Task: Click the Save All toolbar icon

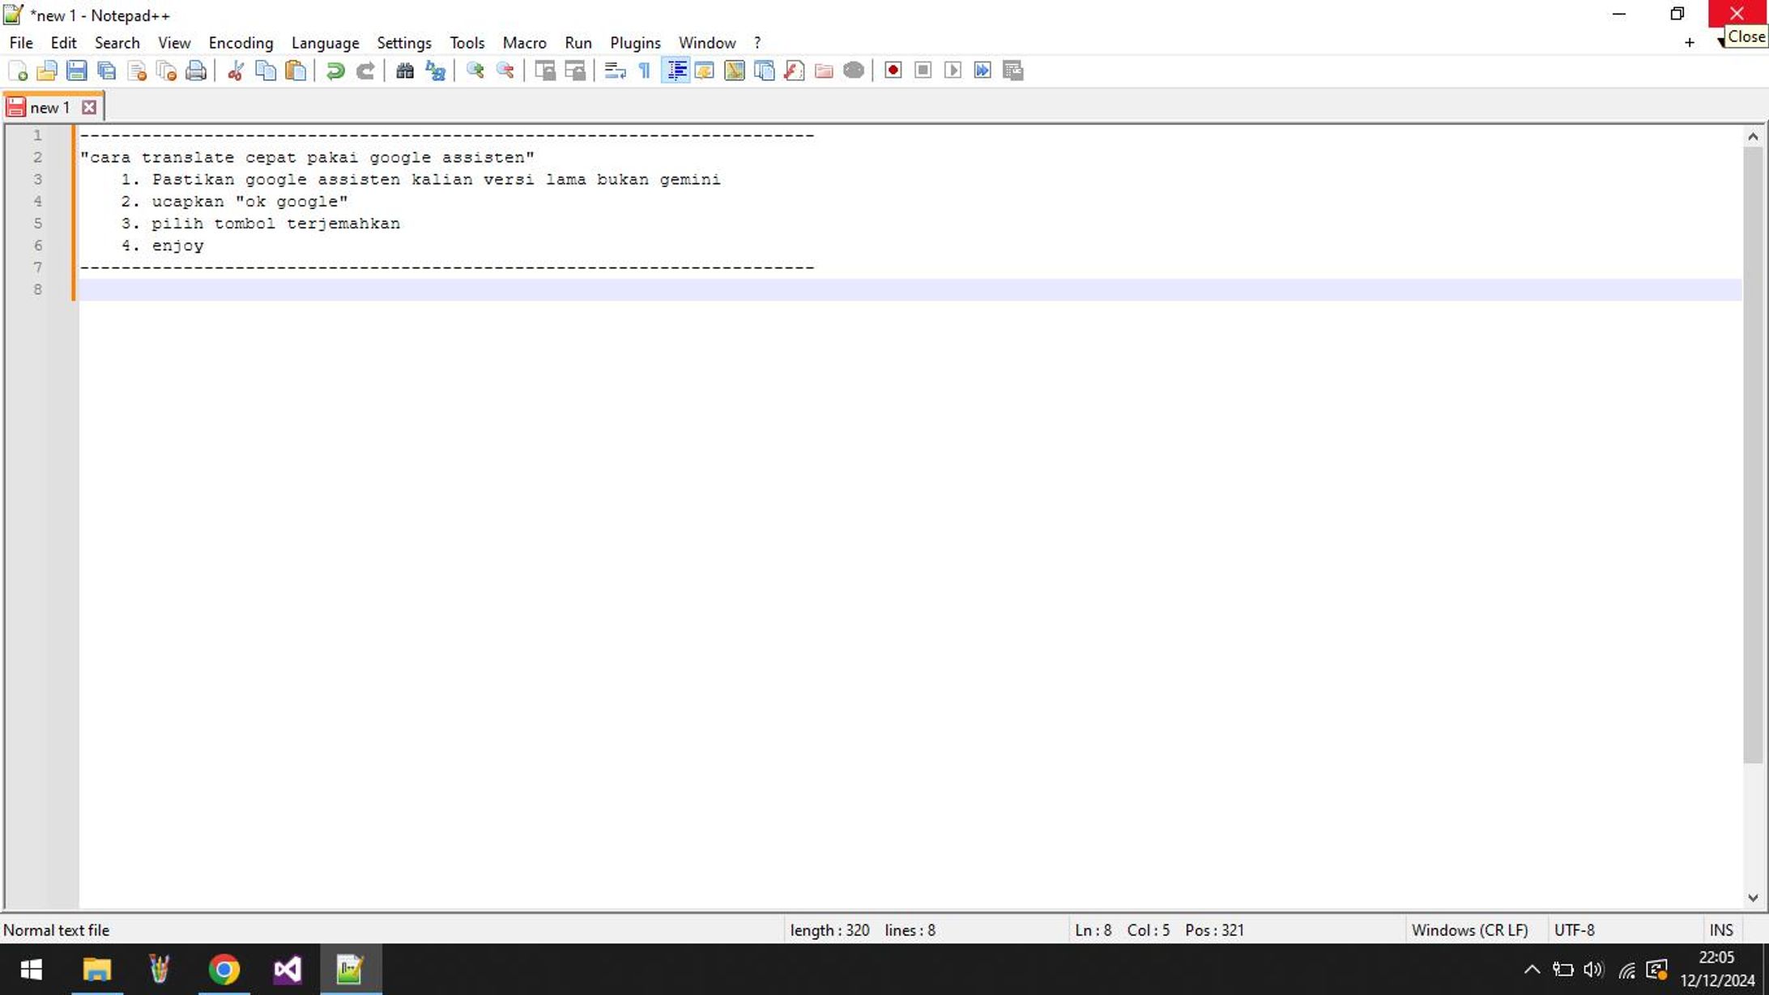Action: pos(107,71)
